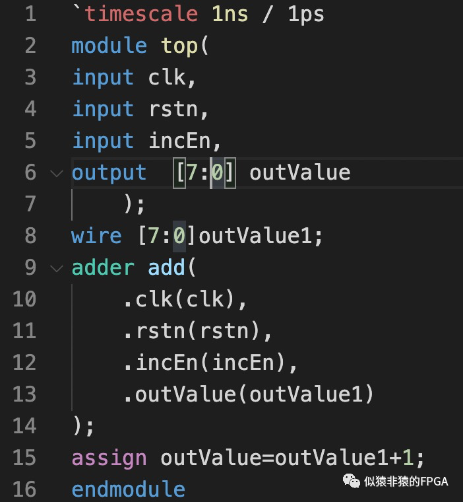Click the output keyword on line 6
This screenshot has height=502, width=463.
pos(109,173)
